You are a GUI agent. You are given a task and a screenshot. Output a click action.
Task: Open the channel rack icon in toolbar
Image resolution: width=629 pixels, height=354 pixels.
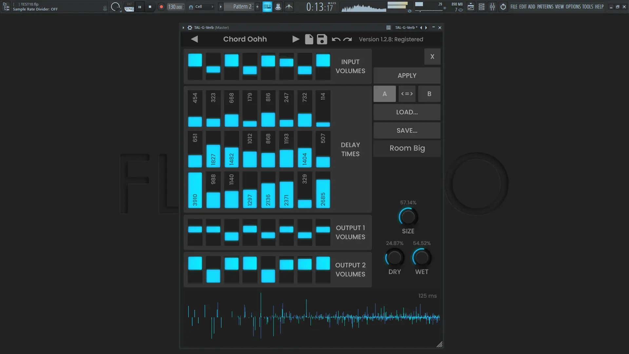[x=482, y=7]
